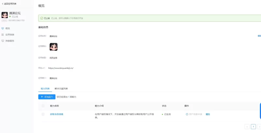Click the 能力名称 column header
The height and width of the screenshot is (133, 261).
tap(54, 106)
